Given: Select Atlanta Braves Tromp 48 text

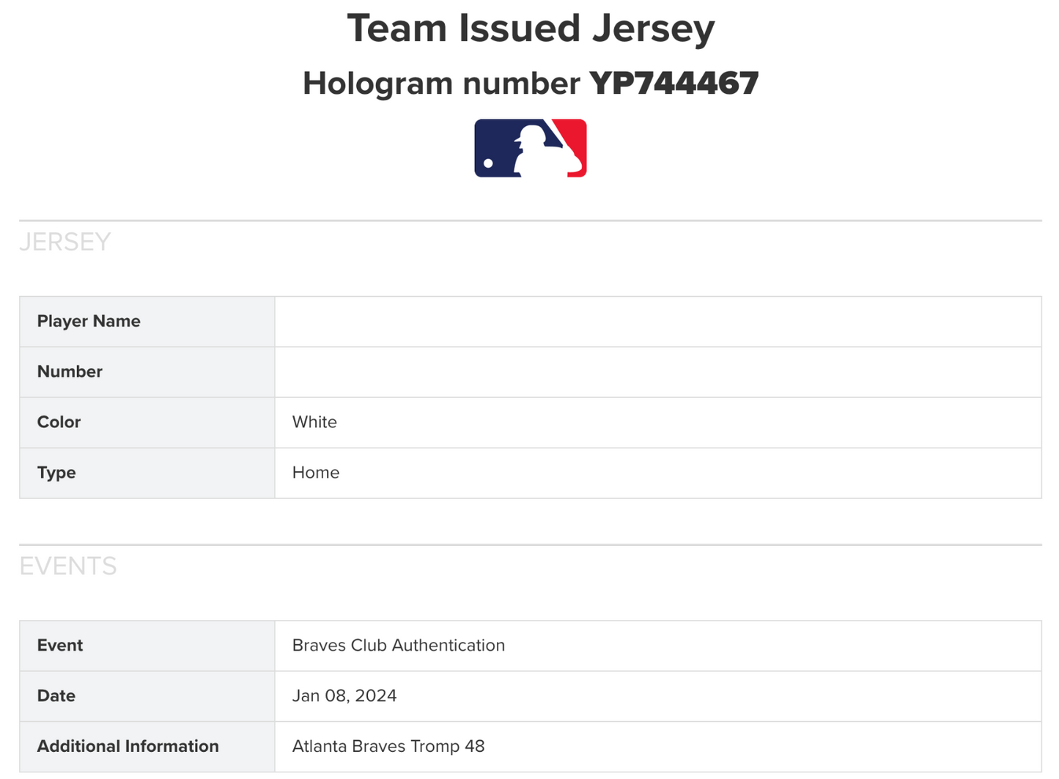Looking at the screenshot, I should [388, 747].
